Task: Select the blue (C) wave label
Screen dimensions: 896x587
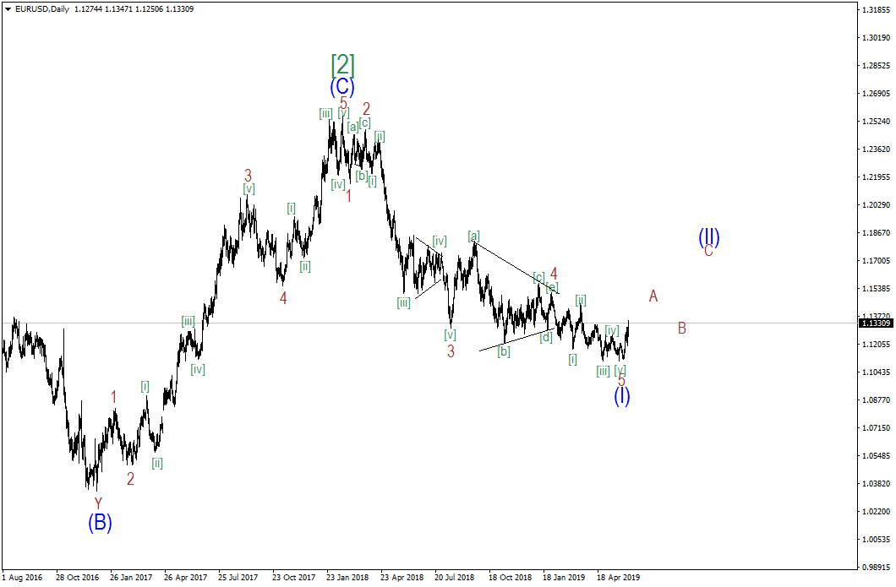Action: (342, 87)
